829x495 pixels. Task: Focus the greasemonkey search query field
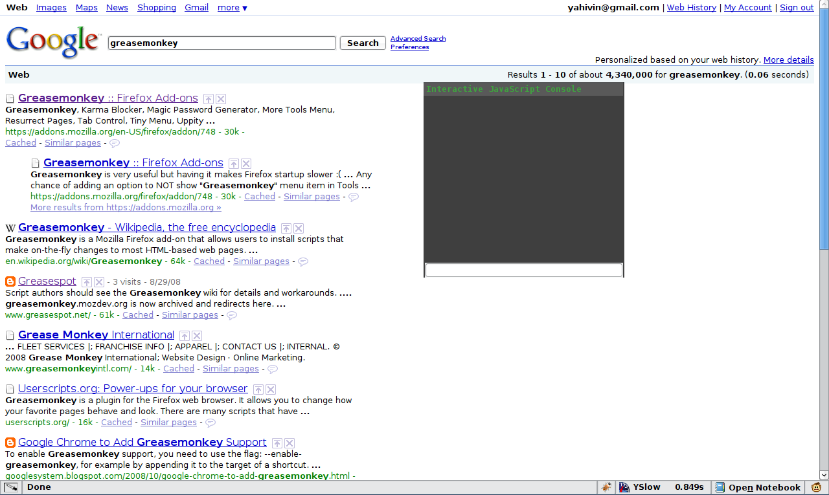coord(221,43)
